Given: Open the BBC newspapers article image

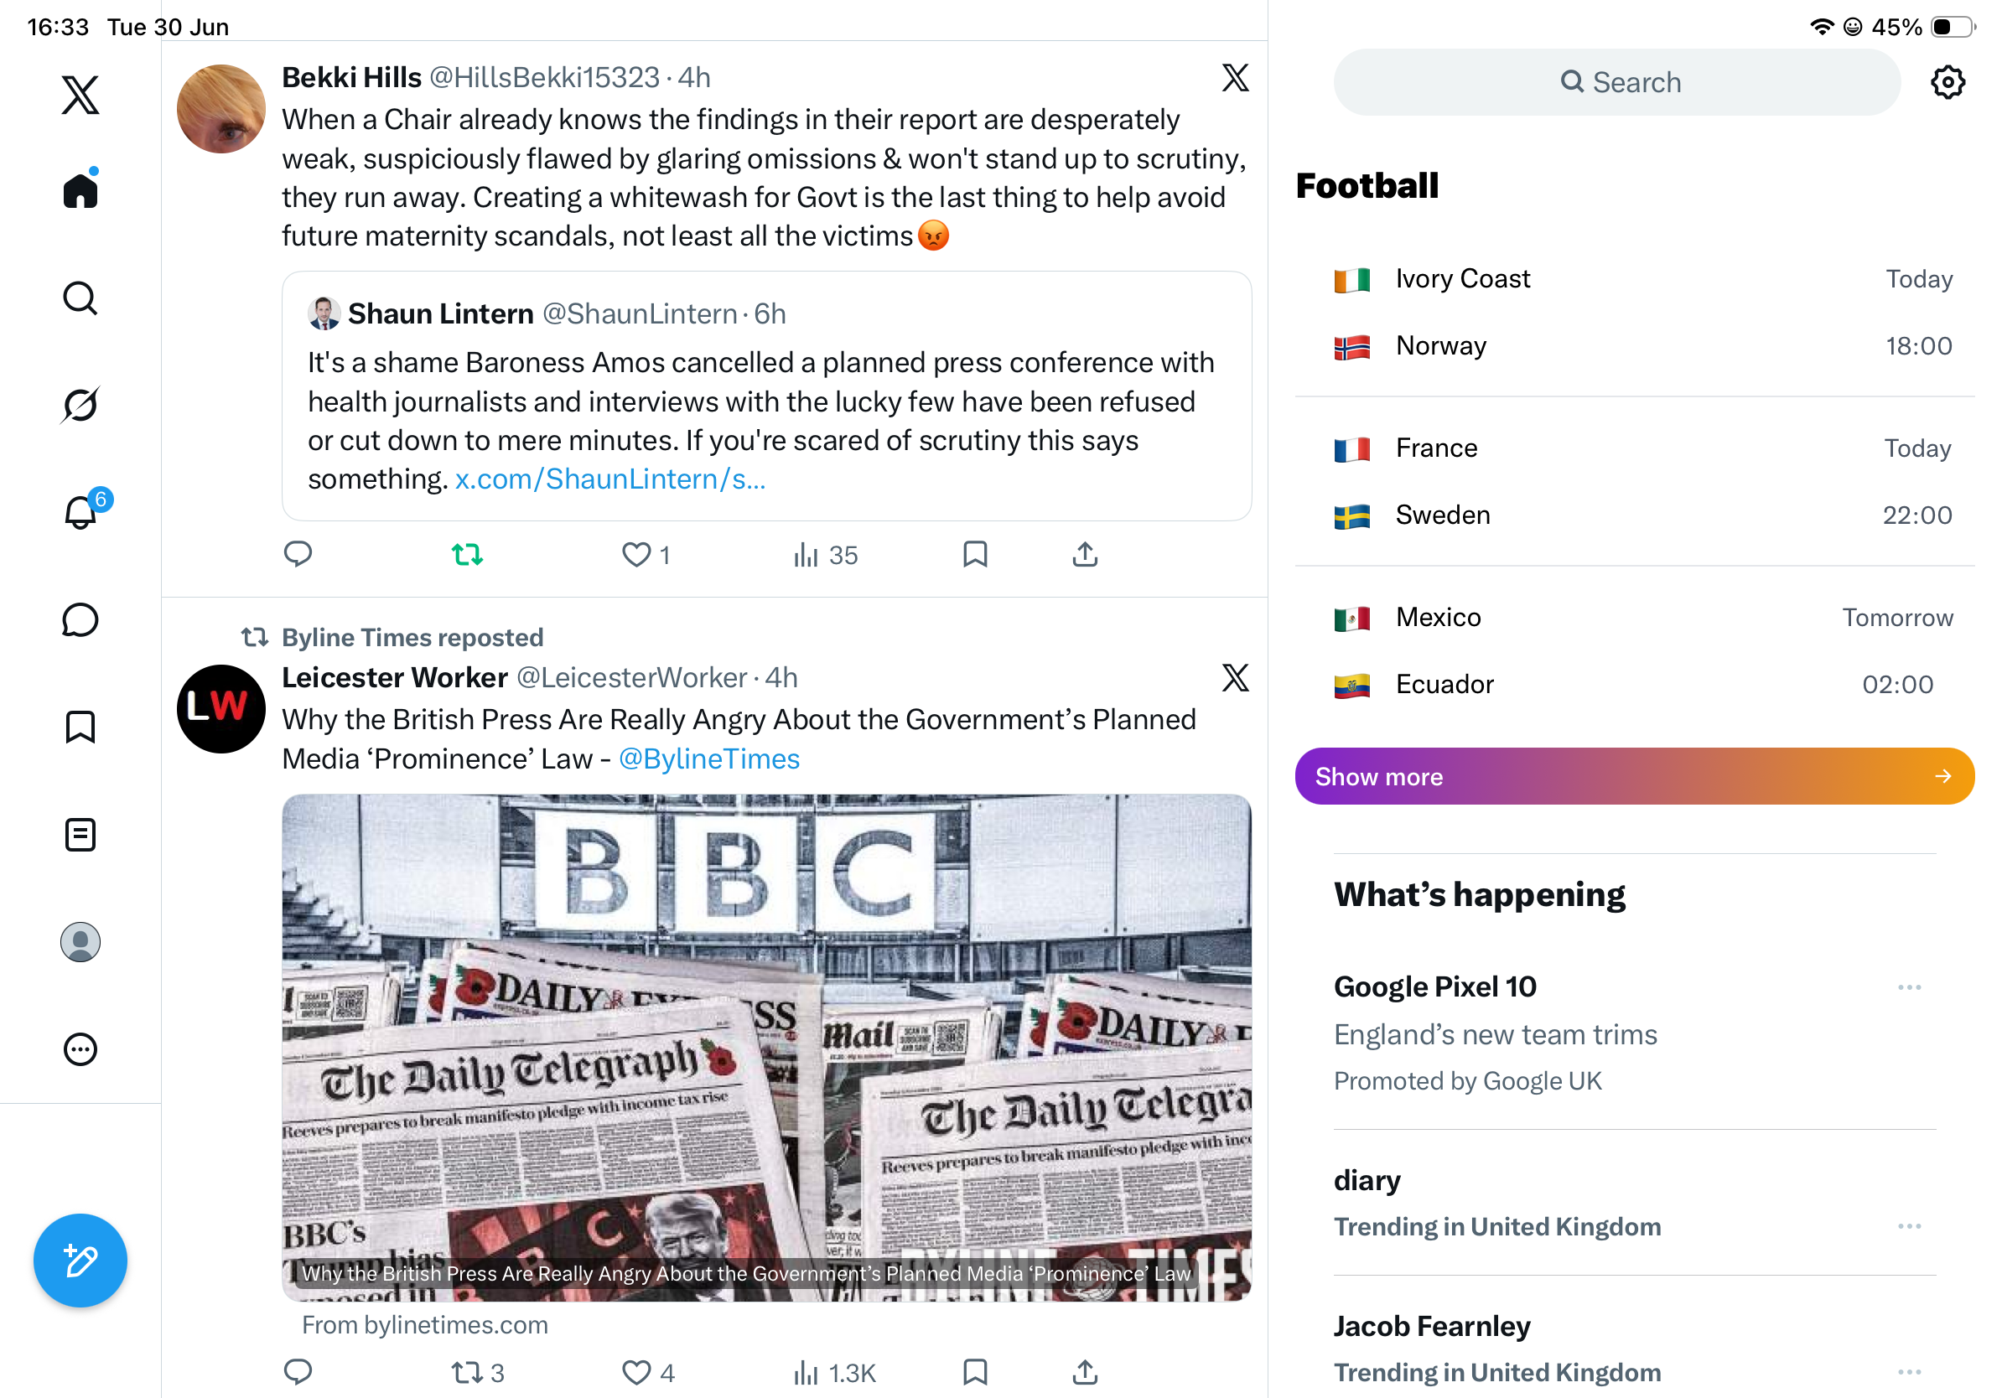Looking at the screenshot, I should click(x=766, y=1048).
